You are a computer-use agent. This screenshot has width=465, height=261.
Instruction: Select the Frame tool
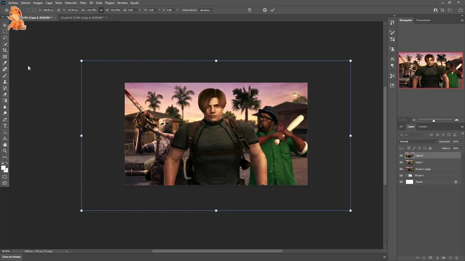point(5,57)
